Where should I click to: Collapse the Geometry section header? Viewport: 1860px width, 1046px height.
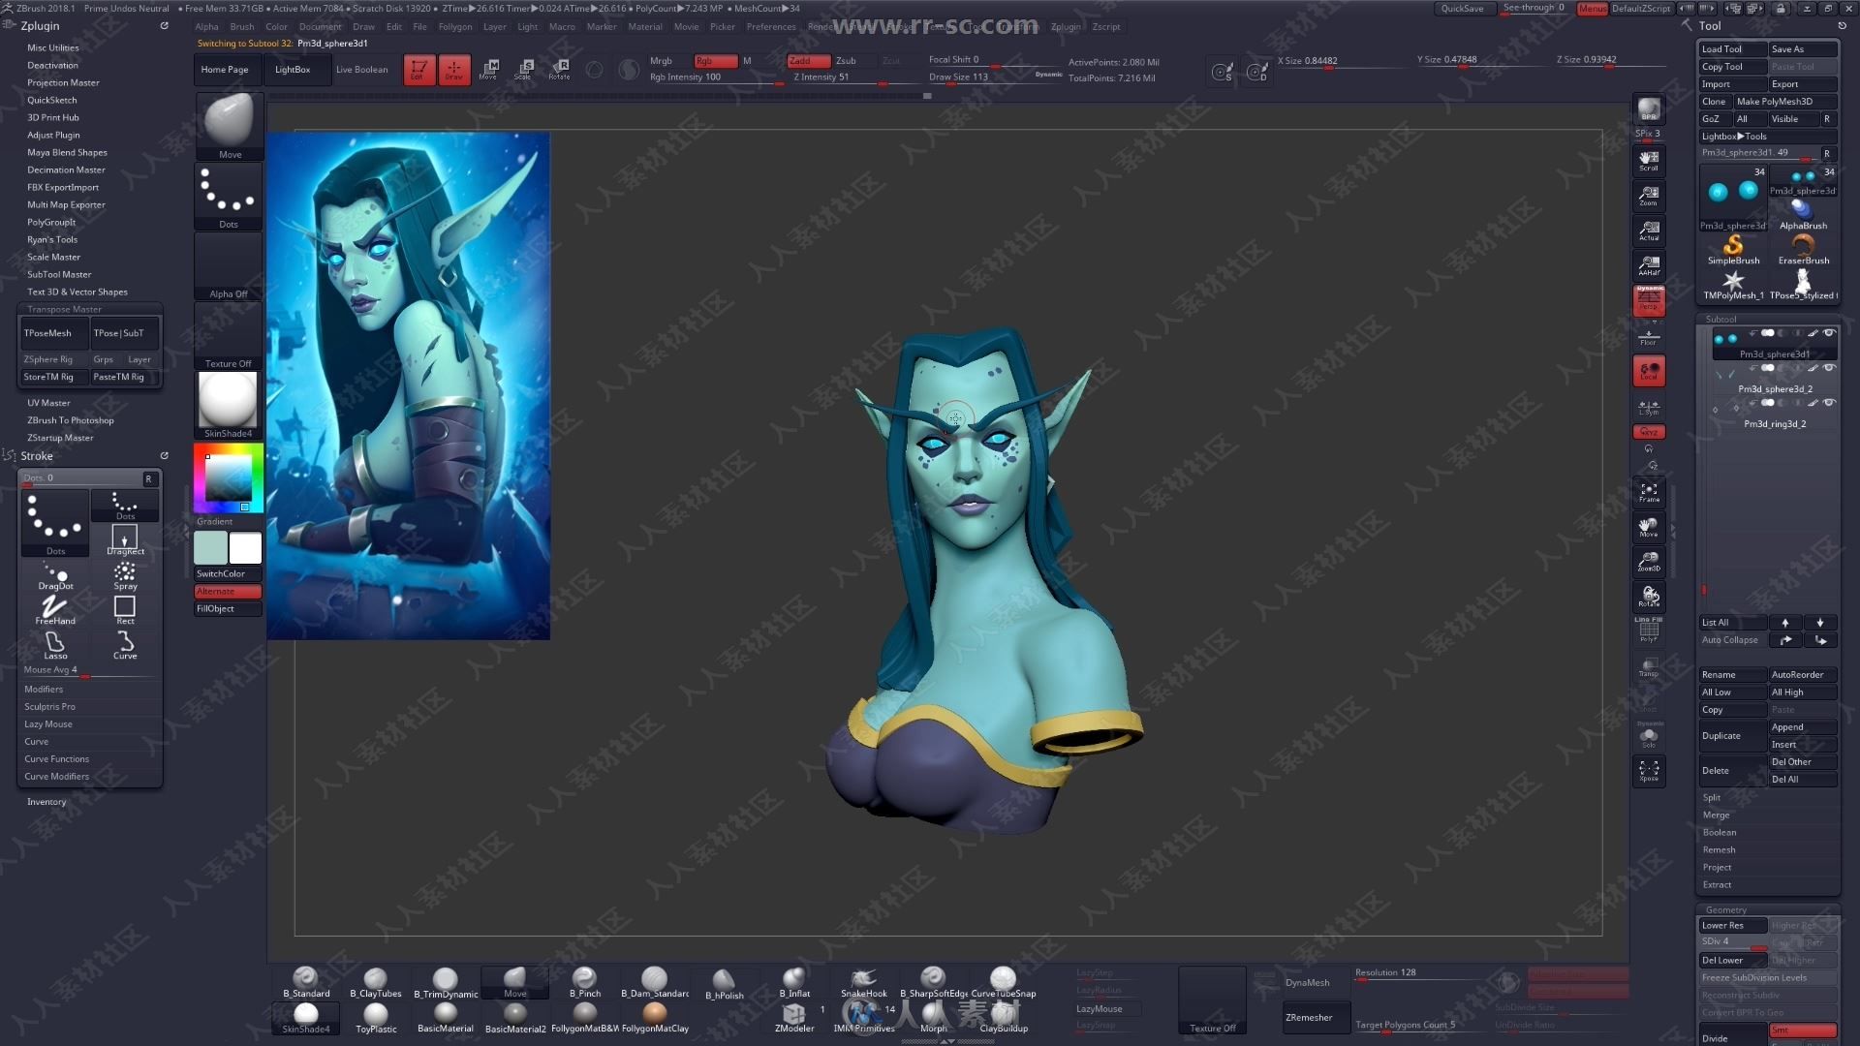pos(1726,909)
